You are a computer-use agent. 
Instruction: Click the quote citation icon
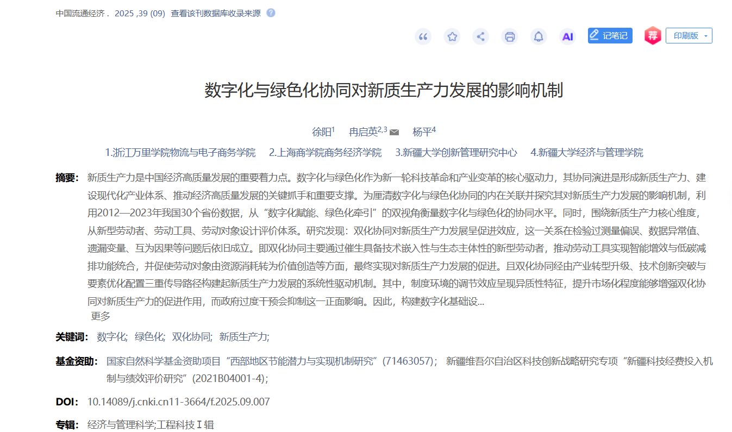coord(423,36)
